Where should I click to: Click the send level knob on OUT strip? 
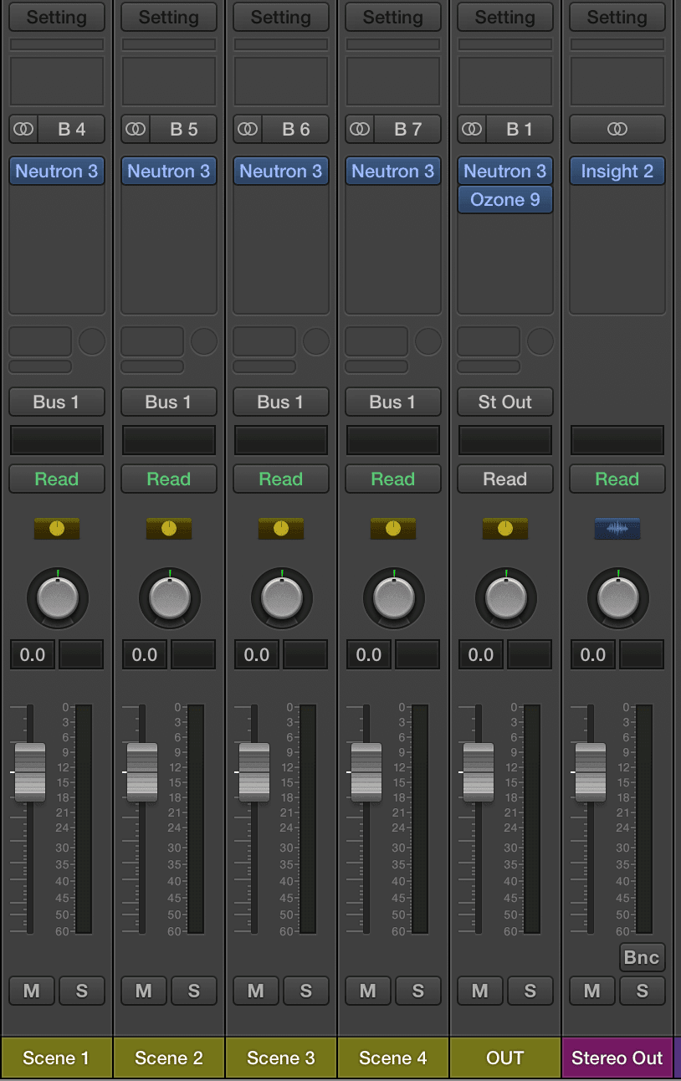[x=540, y=341]
